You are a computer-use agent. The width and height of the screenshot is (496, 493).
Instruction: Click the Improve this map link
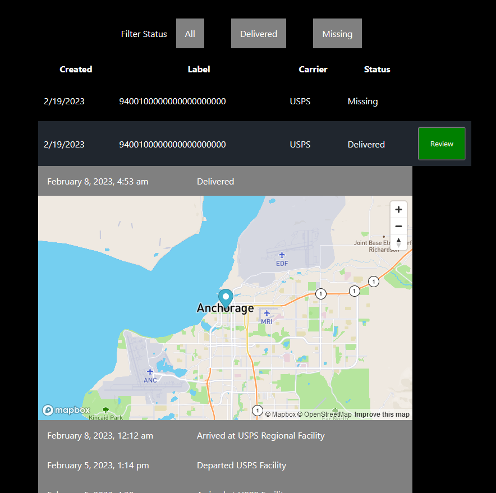click(x=382, y=414)
